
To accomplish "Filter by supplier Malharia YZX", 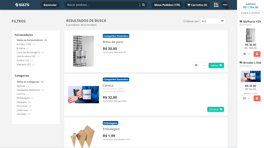I will pyautogui.click(x=26, y=65).
